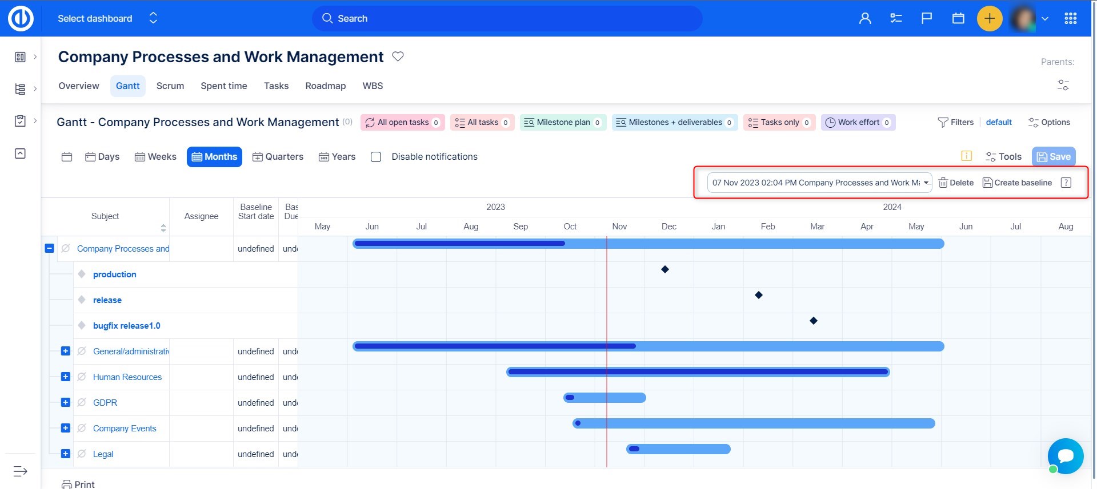1097x489 pixels.
Task: Enable the Disable notifications checkbox
Action: click(x=376, y=157)
